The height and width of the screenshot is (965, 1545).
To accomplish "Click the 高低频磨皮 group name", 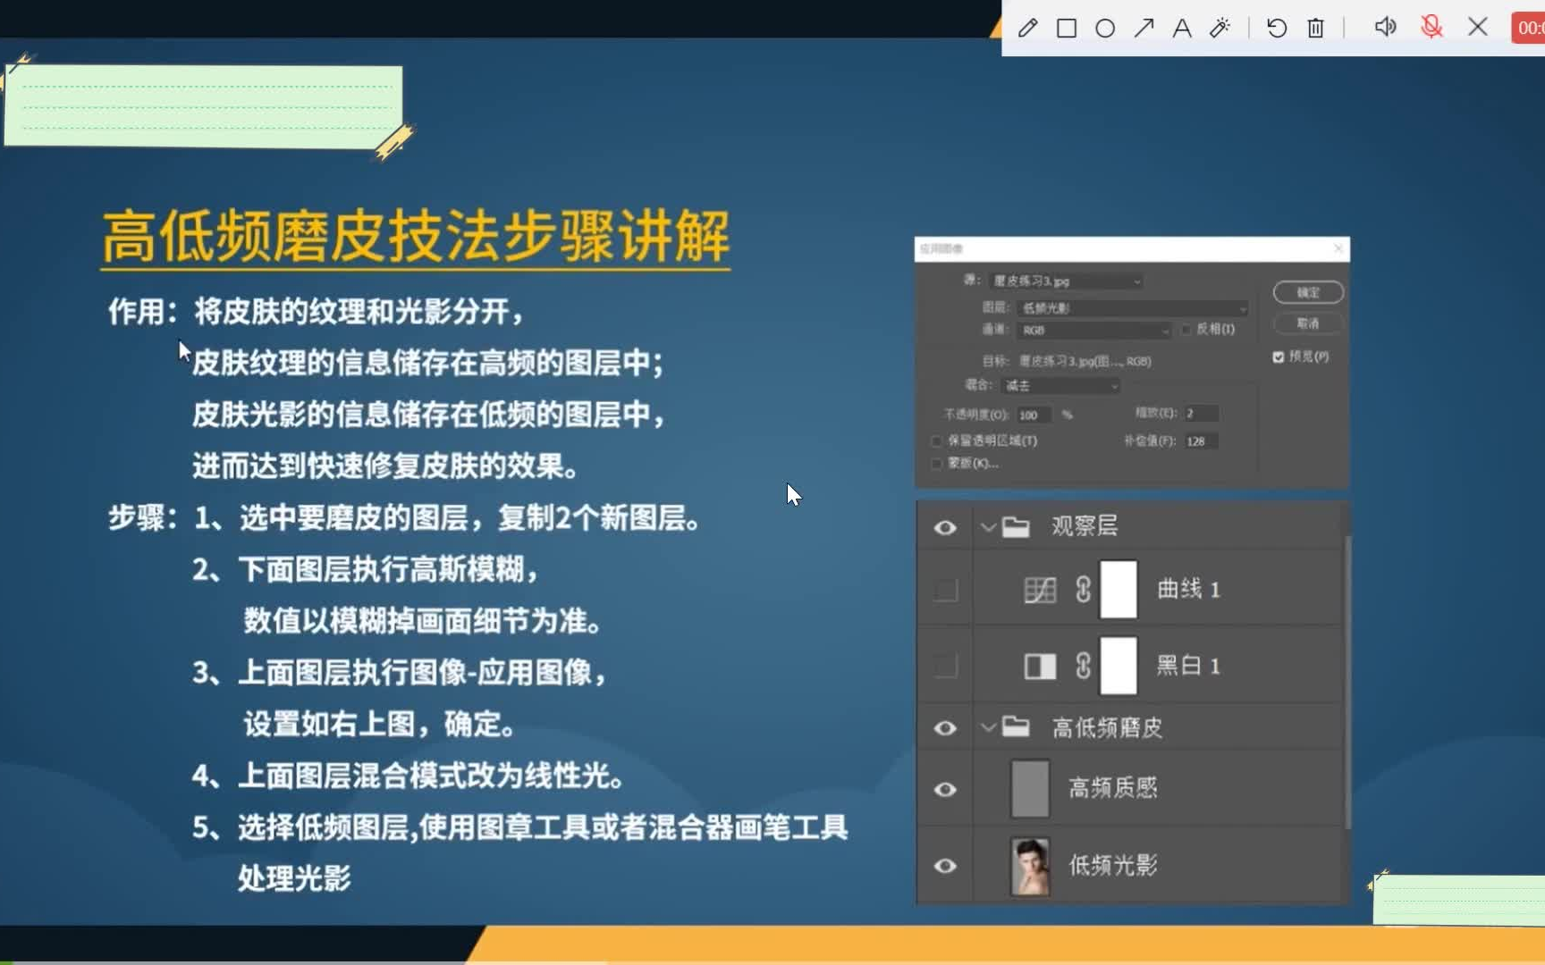I will tap(1107, 727).
